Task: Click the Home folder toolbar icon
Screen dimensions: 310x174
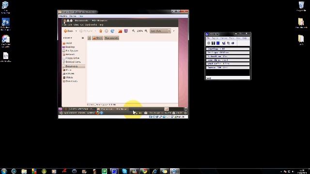Action: coord(120,31)
